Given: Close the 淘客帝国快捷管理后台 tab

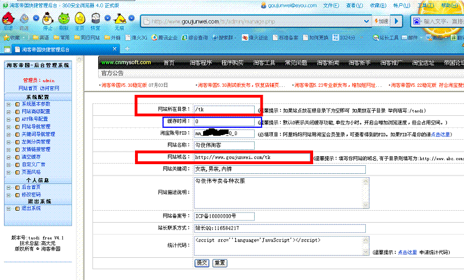Looking at the screenshot, I should click(x=115, y=49).
